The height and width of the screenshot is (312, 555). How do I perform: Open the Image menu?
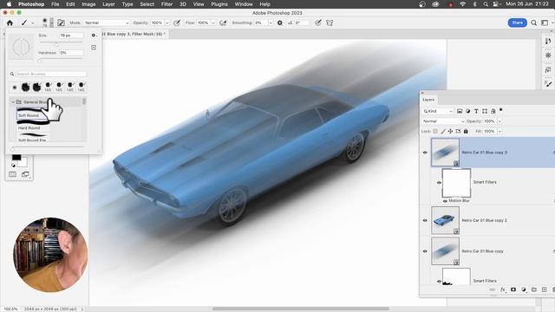click(88, 4)
